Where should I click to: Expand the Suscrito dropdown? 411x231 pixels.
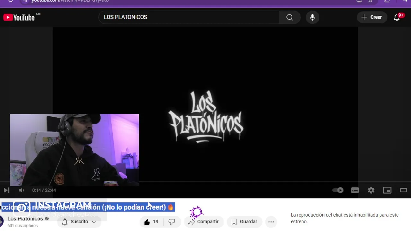(x=79, y=222)
